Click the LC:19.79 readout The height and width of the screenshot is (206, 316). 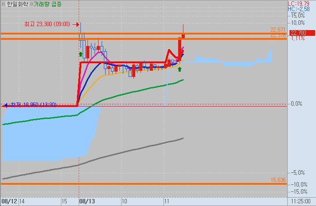pyautogui.click(x=298, y=4)
